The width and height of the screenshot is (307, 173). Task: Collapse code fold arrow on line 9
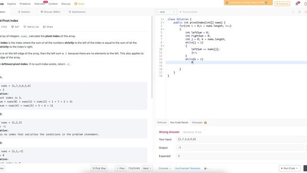point(164,46)
